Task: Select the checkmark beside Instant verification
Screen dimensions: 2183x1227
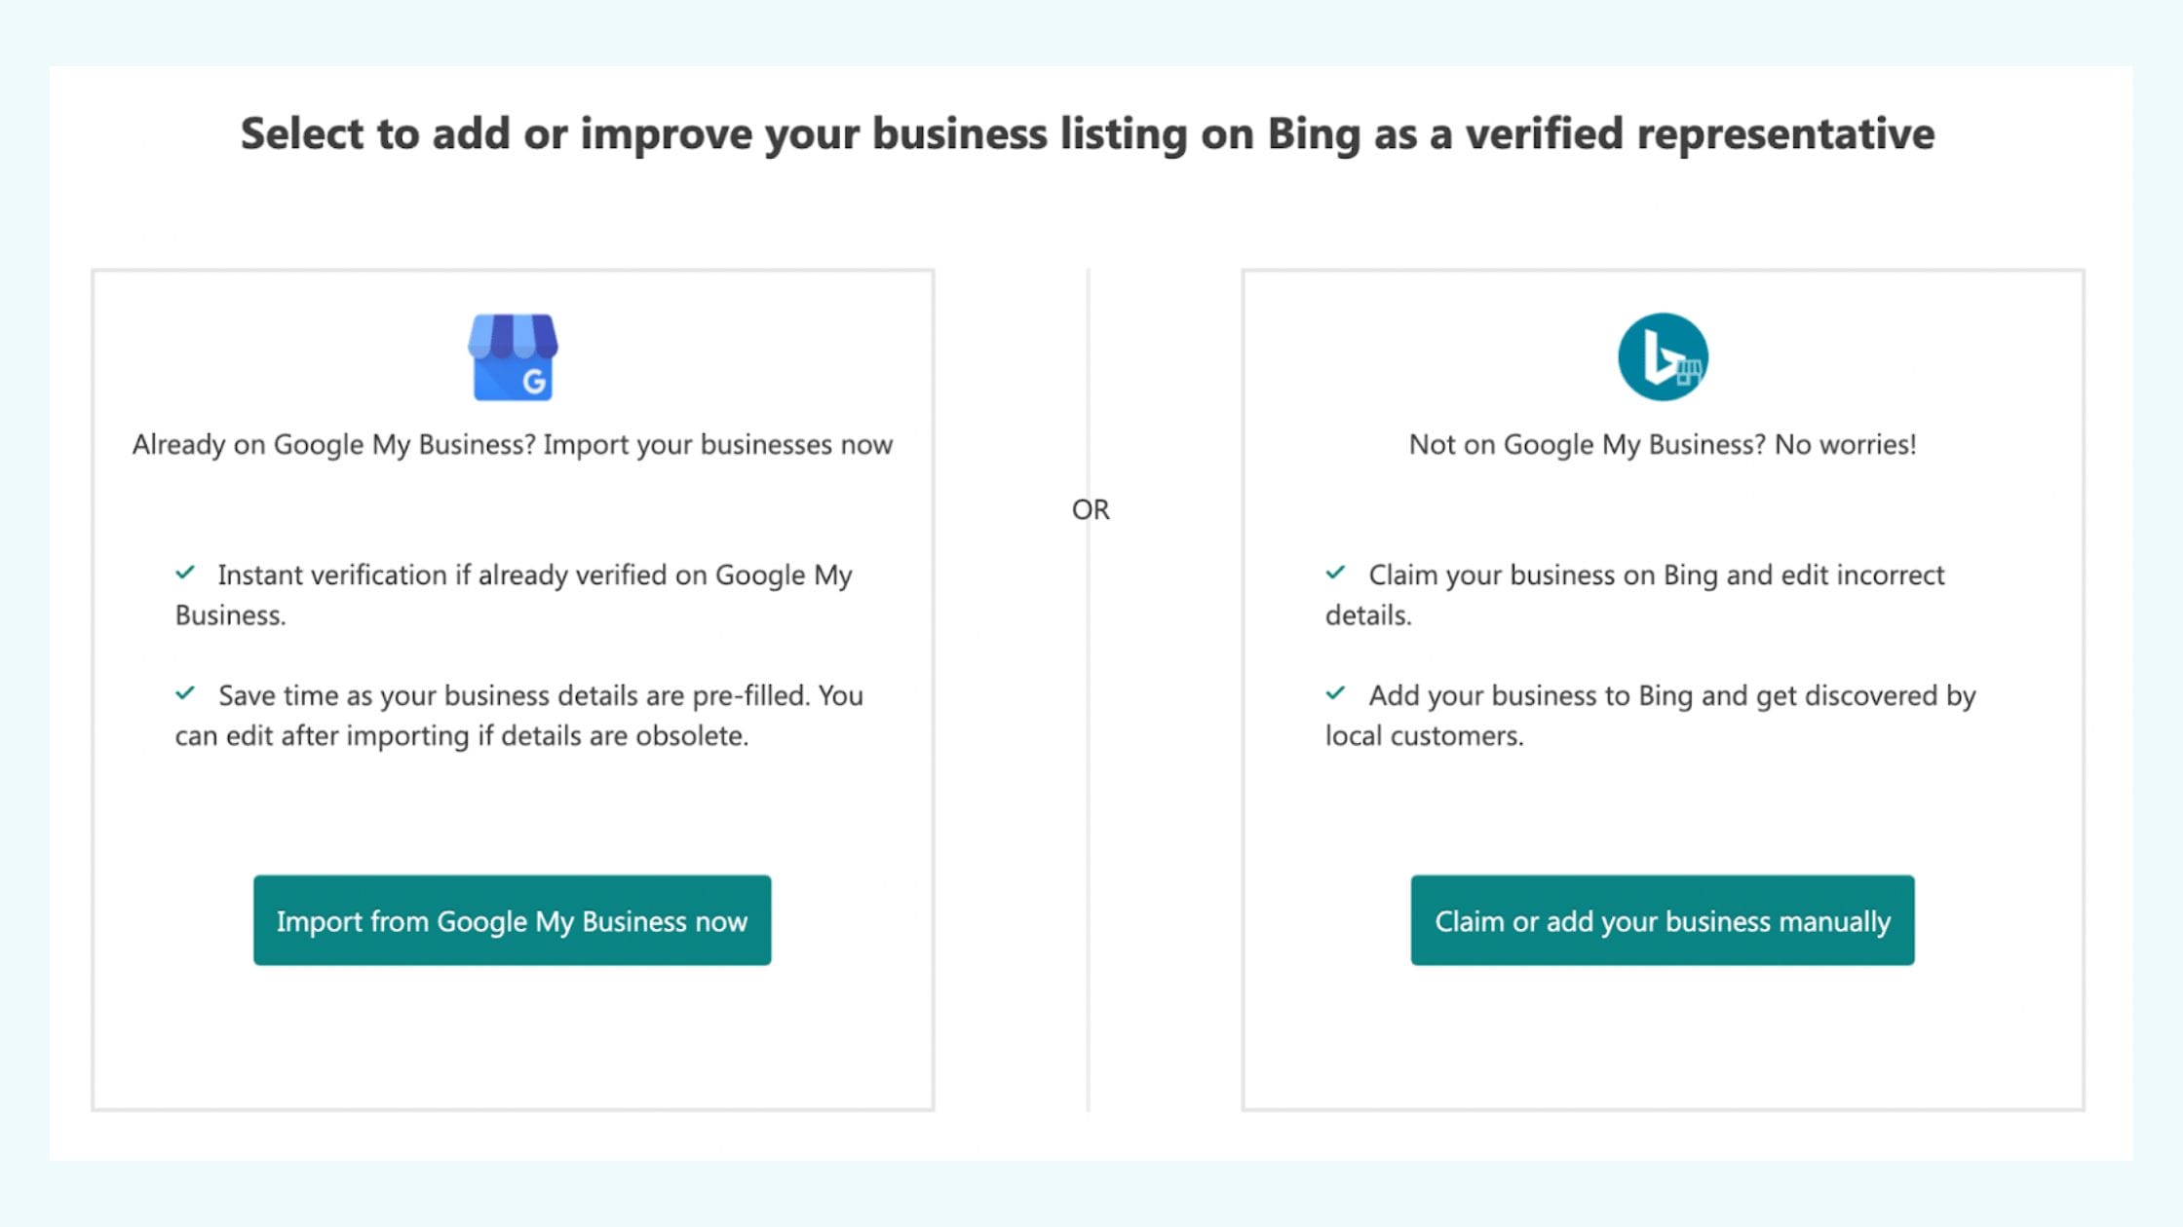Action: pos(185,574)
